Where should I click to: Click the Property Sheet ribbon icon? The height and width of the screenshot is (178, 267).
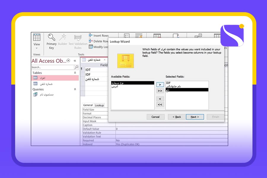point(126,36)
